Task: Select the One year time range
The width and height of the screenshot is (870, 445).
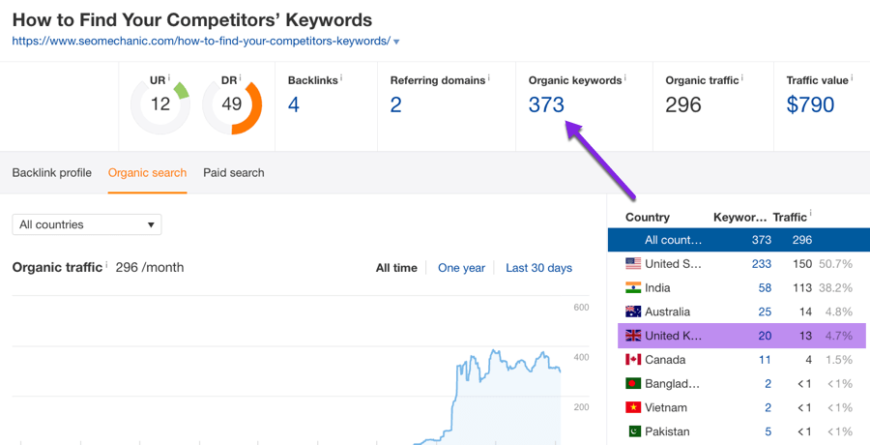Action: tap(461, 268)
